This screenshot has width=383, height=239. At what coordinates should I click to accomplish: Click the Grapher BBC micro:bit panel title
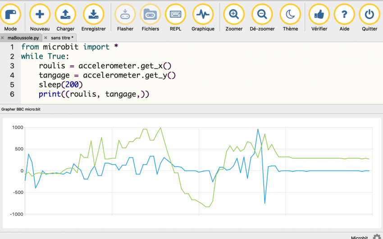[21, 109]
